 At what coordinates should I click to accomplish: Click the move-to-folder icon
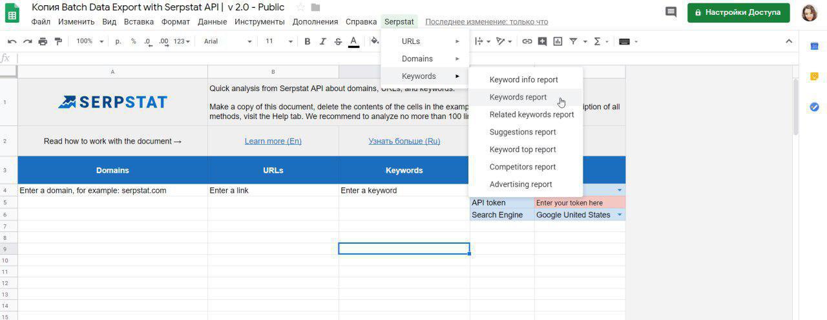click(x=315, y=8)
